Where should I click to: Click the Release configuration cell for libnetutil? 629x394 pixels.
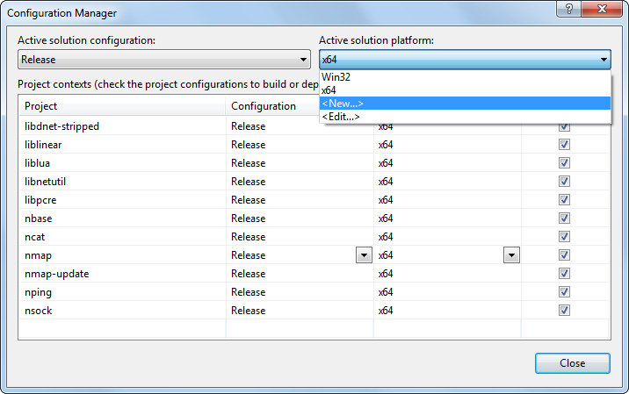(x=300, y=182)
